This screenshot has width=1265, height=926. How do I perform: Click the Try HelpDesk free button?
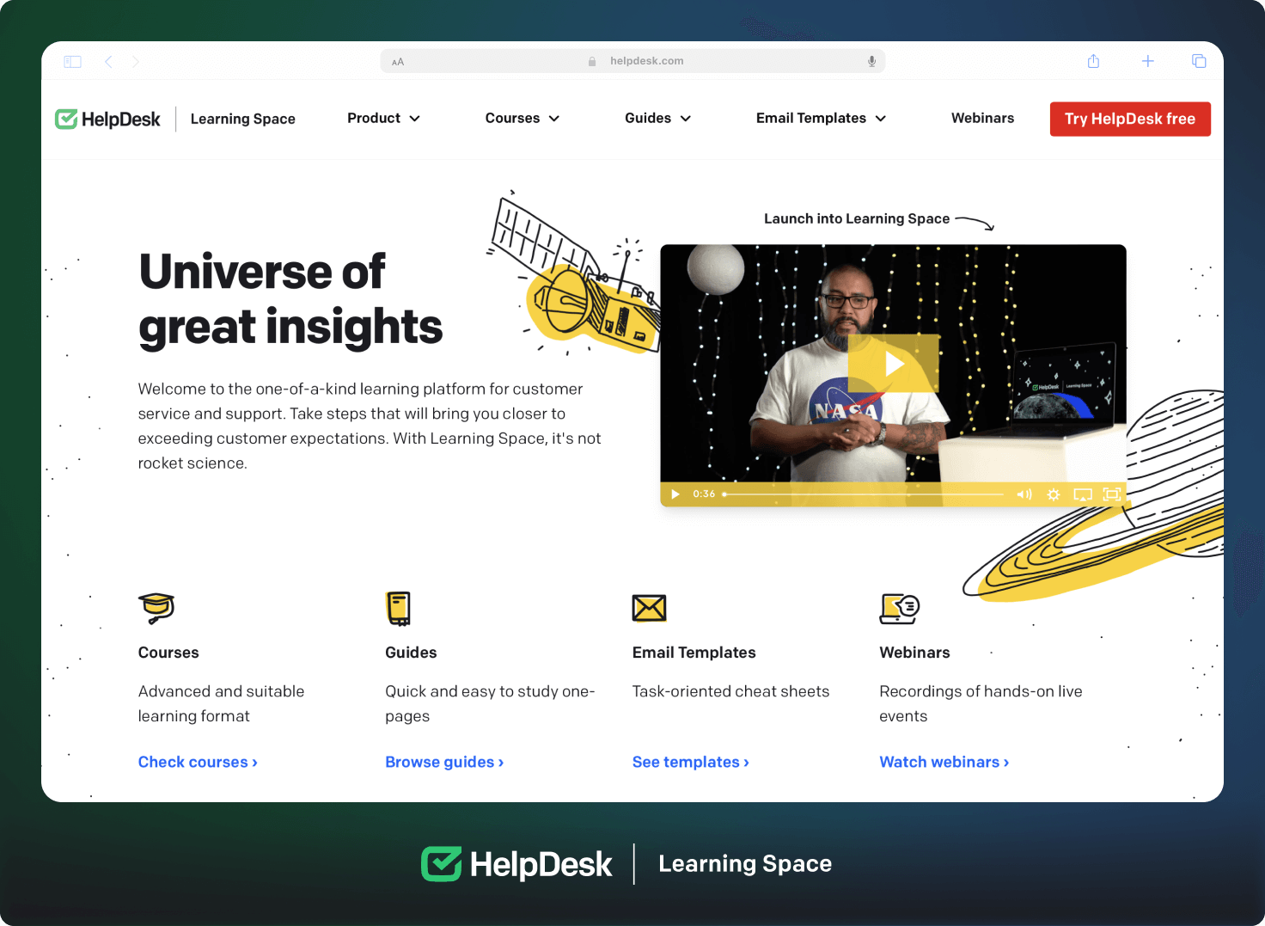pyautogui.click(x=1130, y=119)
